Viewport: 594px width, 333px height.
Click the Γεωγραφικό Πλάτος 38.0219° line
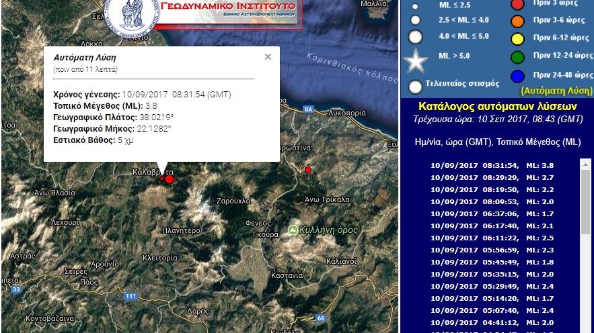[x=113, y=117]
